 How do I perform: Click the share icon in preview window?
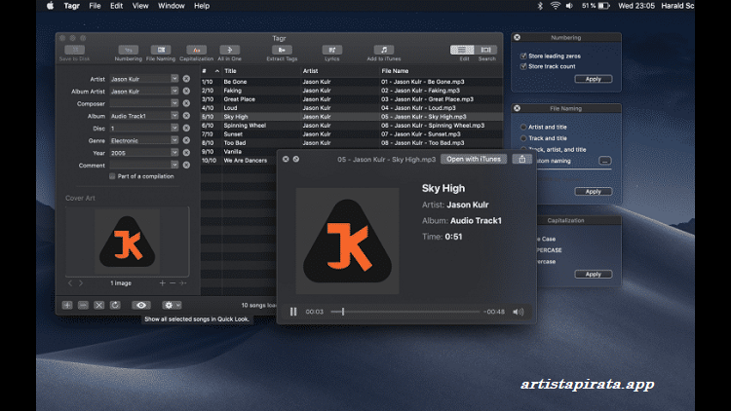click(523, 159)
